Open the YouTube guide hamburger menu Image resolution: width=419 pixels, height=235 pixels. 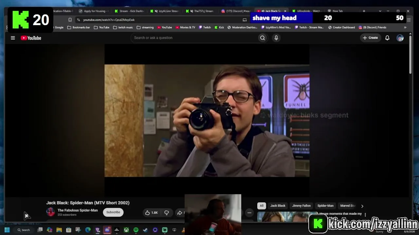[13, 38]
